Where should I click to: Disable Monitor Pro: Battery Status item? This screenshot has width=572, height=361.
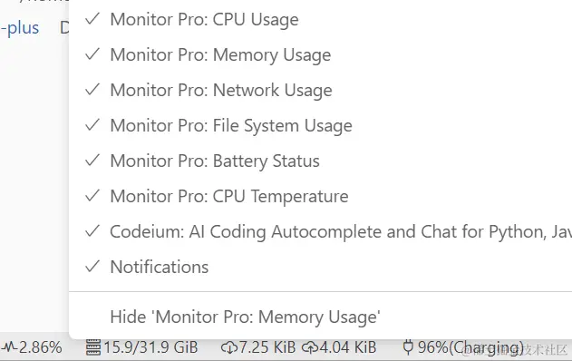pos(320,161)
